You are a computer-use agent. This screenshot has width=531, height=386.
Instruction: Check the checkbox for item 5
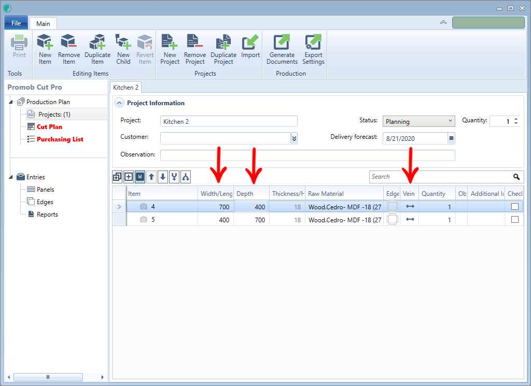click(515, 220)
